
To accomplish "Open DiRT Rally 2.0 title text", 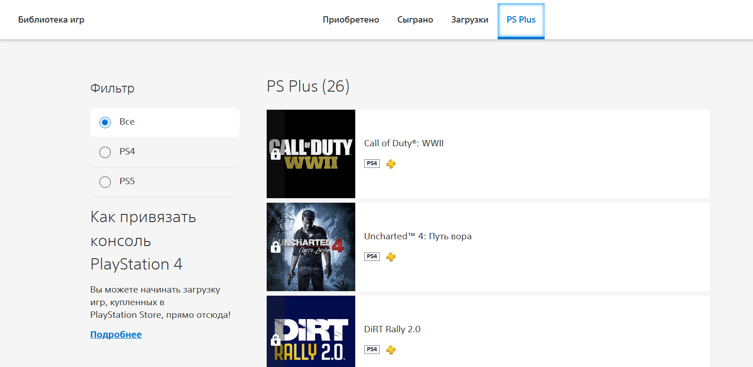I will click(x=392, y=329).
